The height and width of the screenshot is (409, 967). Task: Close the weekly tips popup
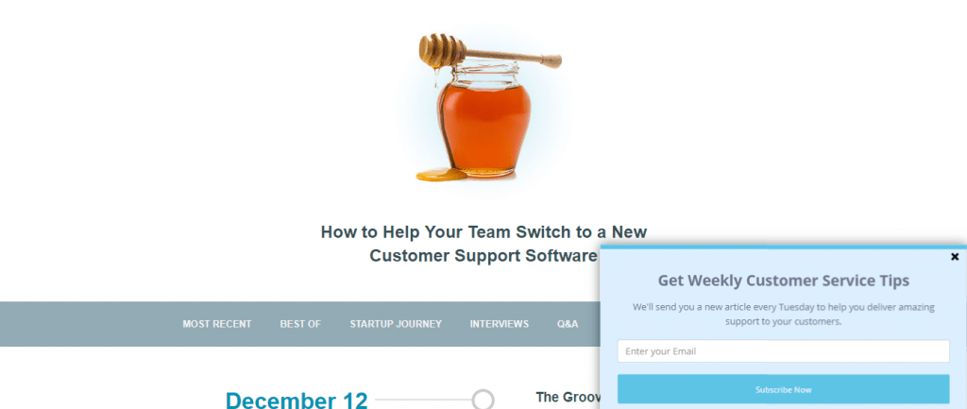(x=954, y=257)
